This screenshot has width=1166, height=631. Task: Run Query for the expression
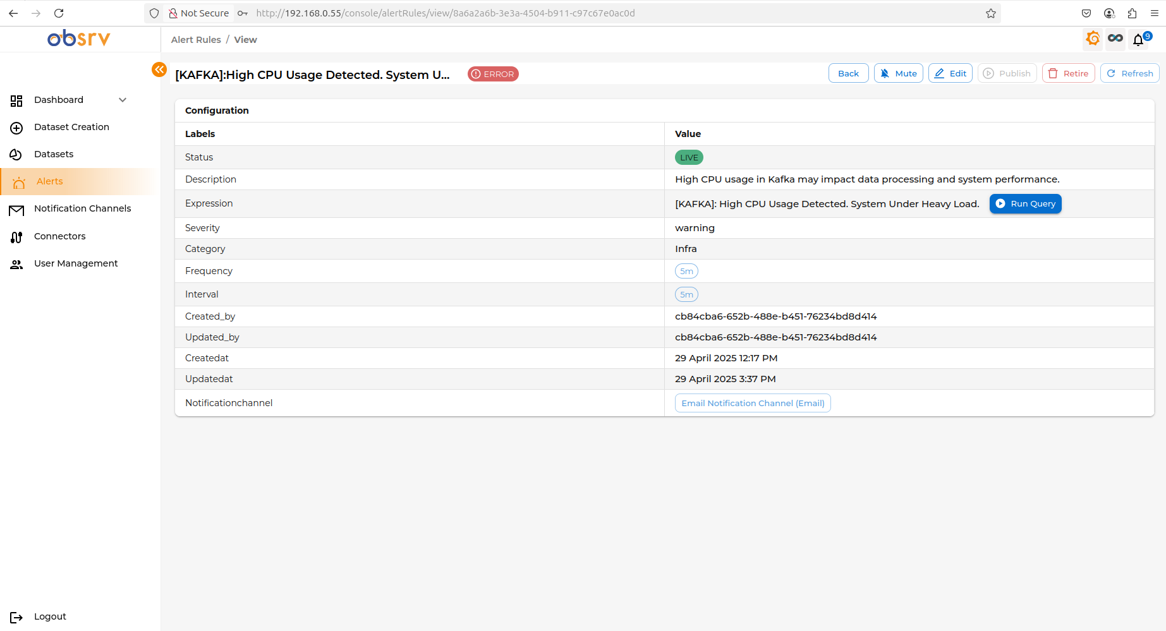1025,203
